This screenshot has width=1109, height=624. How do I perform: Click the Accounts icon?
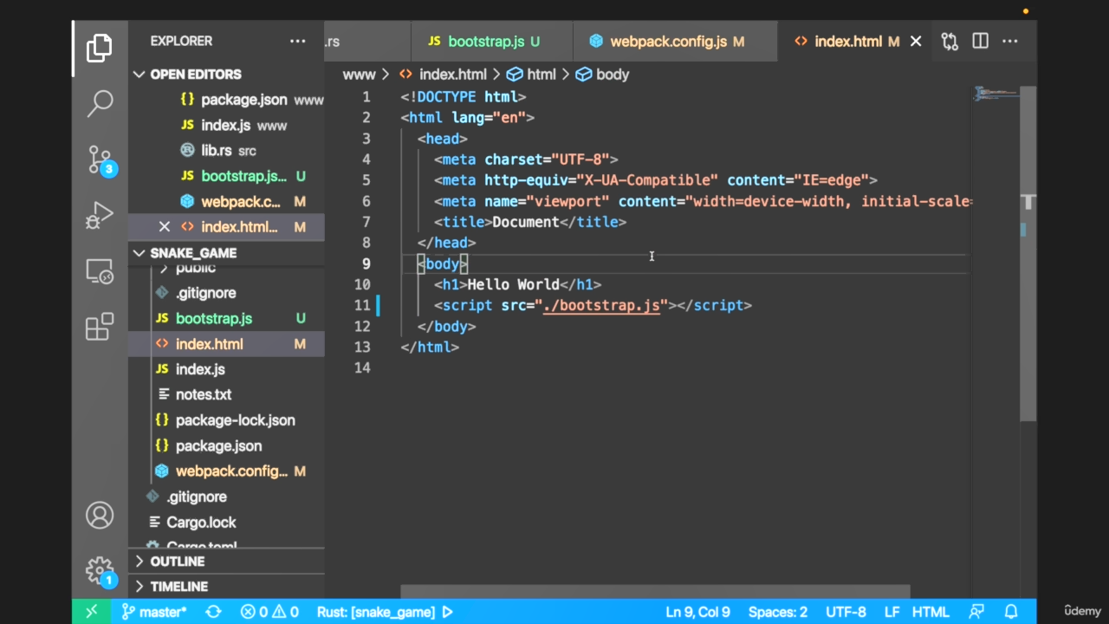click(x=100, y=516)
